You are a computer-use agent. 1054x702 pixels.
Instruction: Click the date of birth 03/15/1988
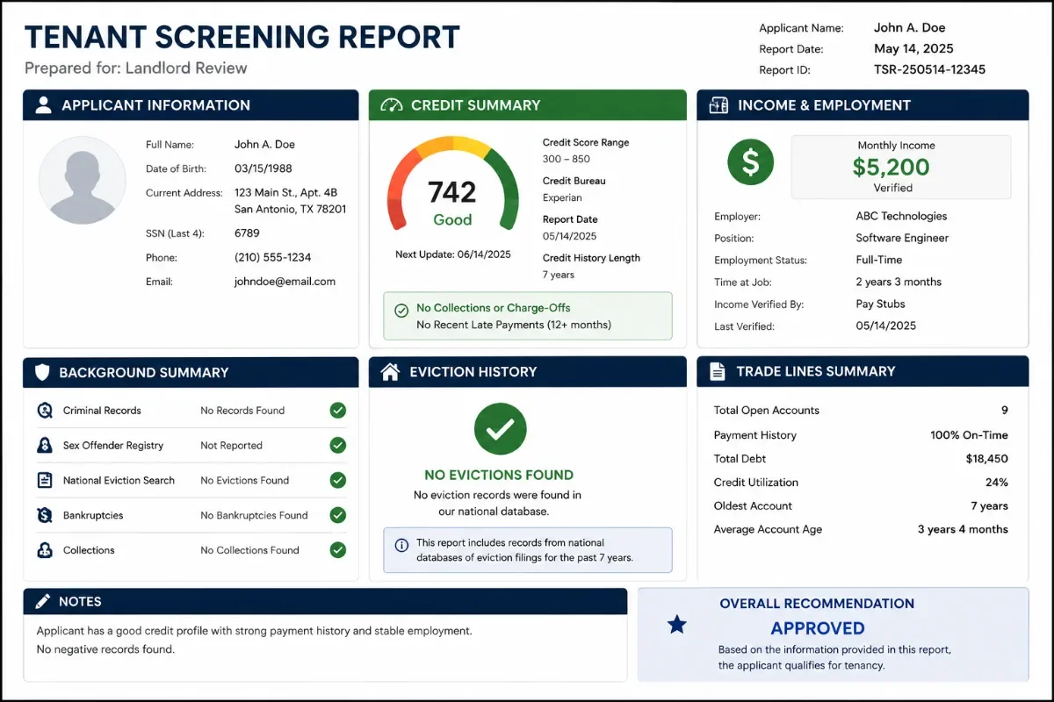[x=263, y=168]
